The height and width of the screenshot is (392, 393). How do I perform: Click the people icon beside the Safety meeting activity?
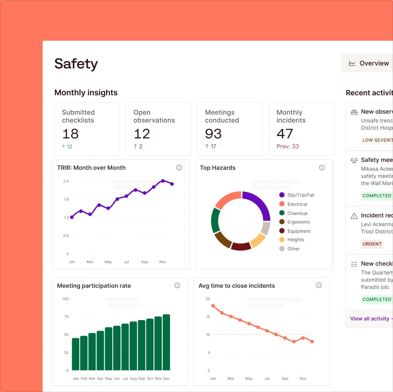click(354, 161)
